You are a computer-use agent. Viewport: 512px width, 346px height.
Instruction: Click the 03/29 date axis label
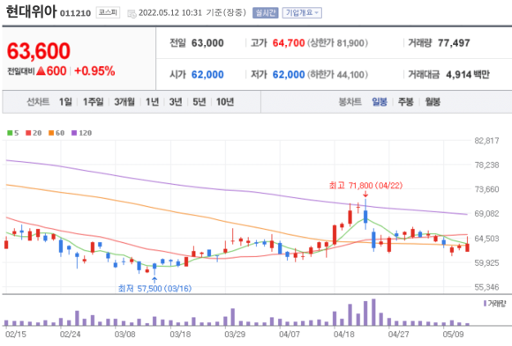235,335
